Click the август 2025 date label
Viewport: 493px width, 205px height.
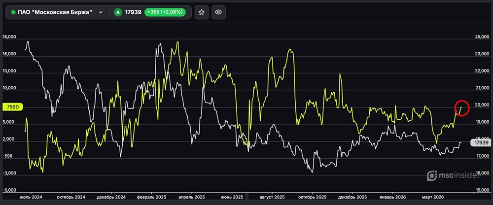point(272,197)
